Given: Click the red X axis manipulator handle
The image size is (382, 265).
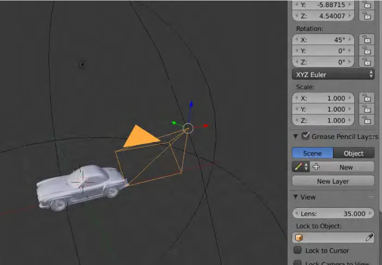Looking at the screenshot, I should [206, 126].
